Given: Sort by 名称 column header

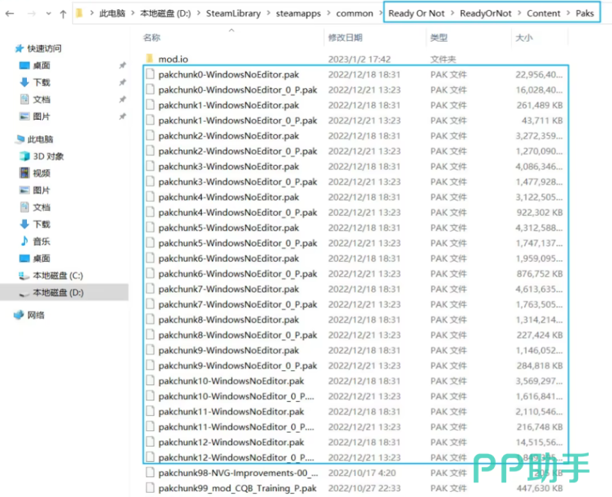Looking at the screenshot, I should coord(152,38).
